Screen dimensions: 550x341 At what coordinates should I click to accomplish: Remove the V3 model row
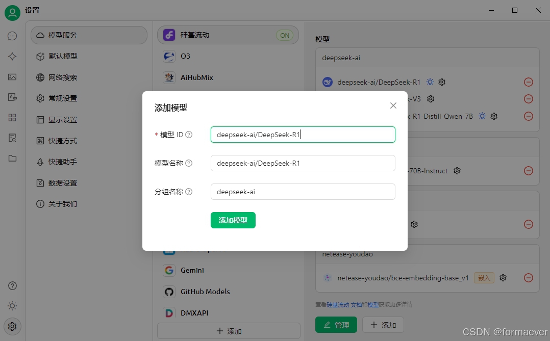tap(529, 99)
